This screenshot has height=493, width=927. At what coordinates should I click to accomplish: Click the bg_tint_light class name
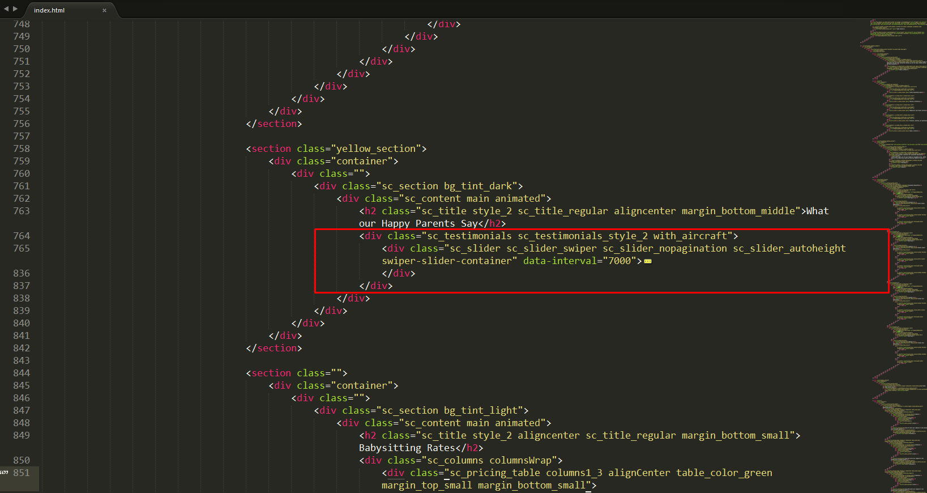480,410
